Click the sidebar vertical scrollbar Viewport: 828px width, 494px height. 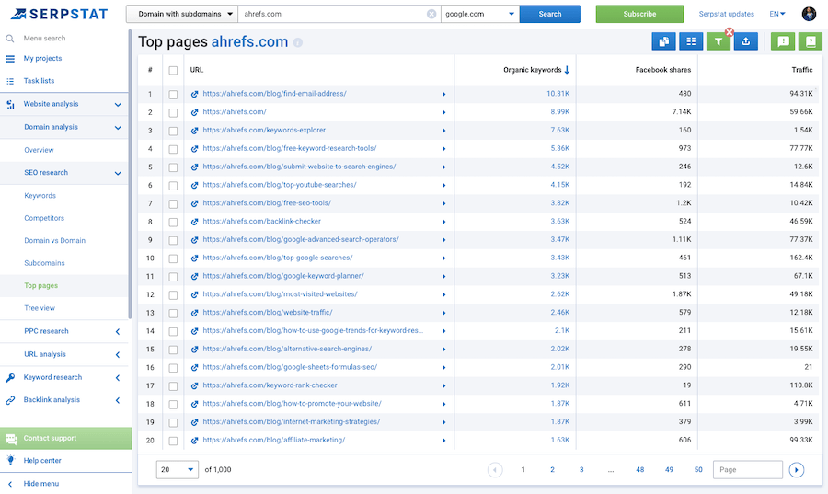[130, 174]
